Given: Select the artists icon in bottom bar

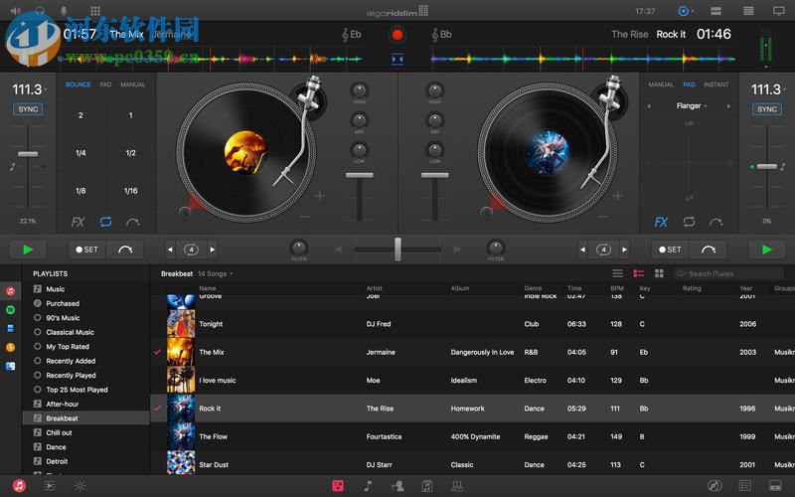Looking at the screenshot, I should tap(398, 486).
